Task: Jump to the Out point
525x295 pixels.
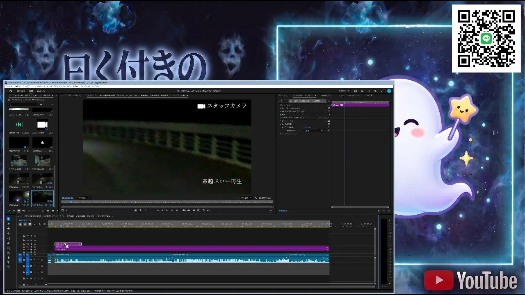Action: (177, 210)
